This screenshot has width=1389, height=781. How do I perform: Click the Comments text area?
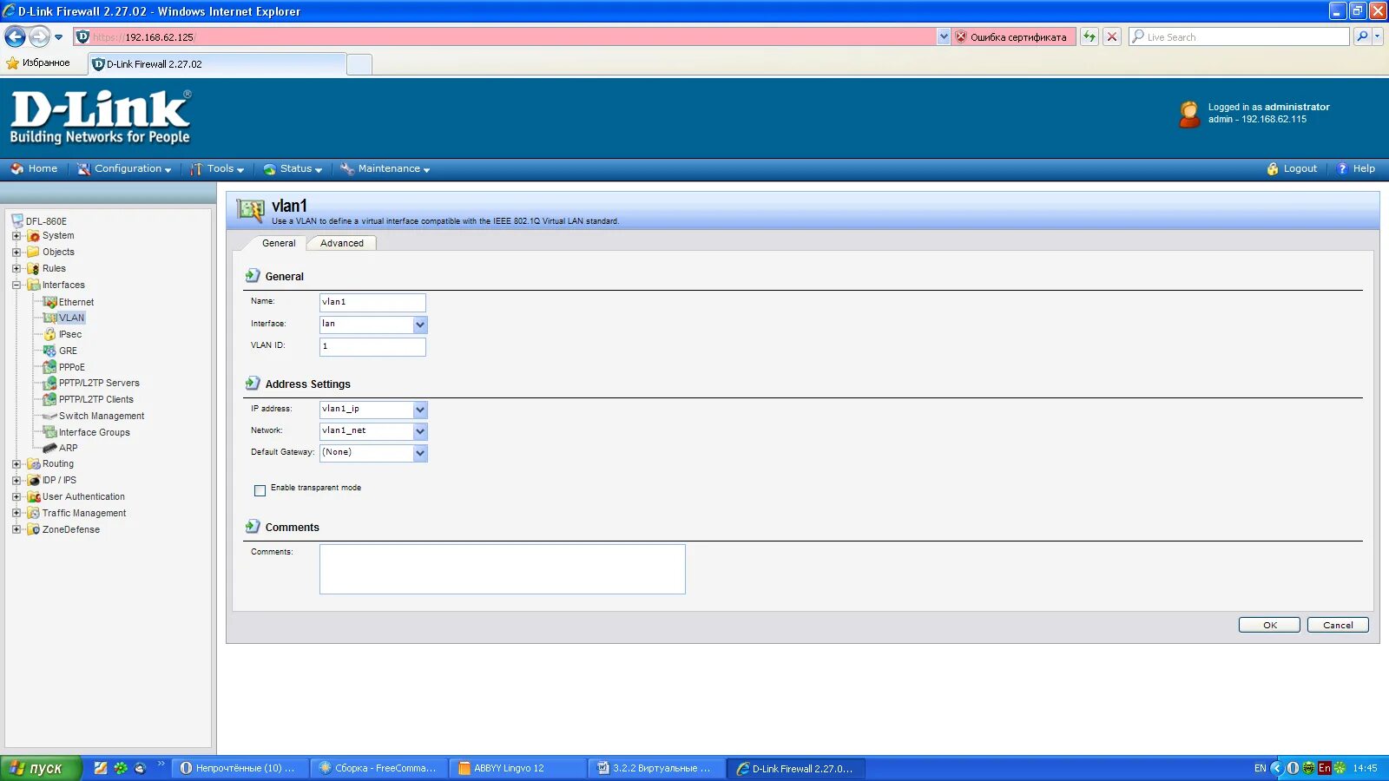503,569
